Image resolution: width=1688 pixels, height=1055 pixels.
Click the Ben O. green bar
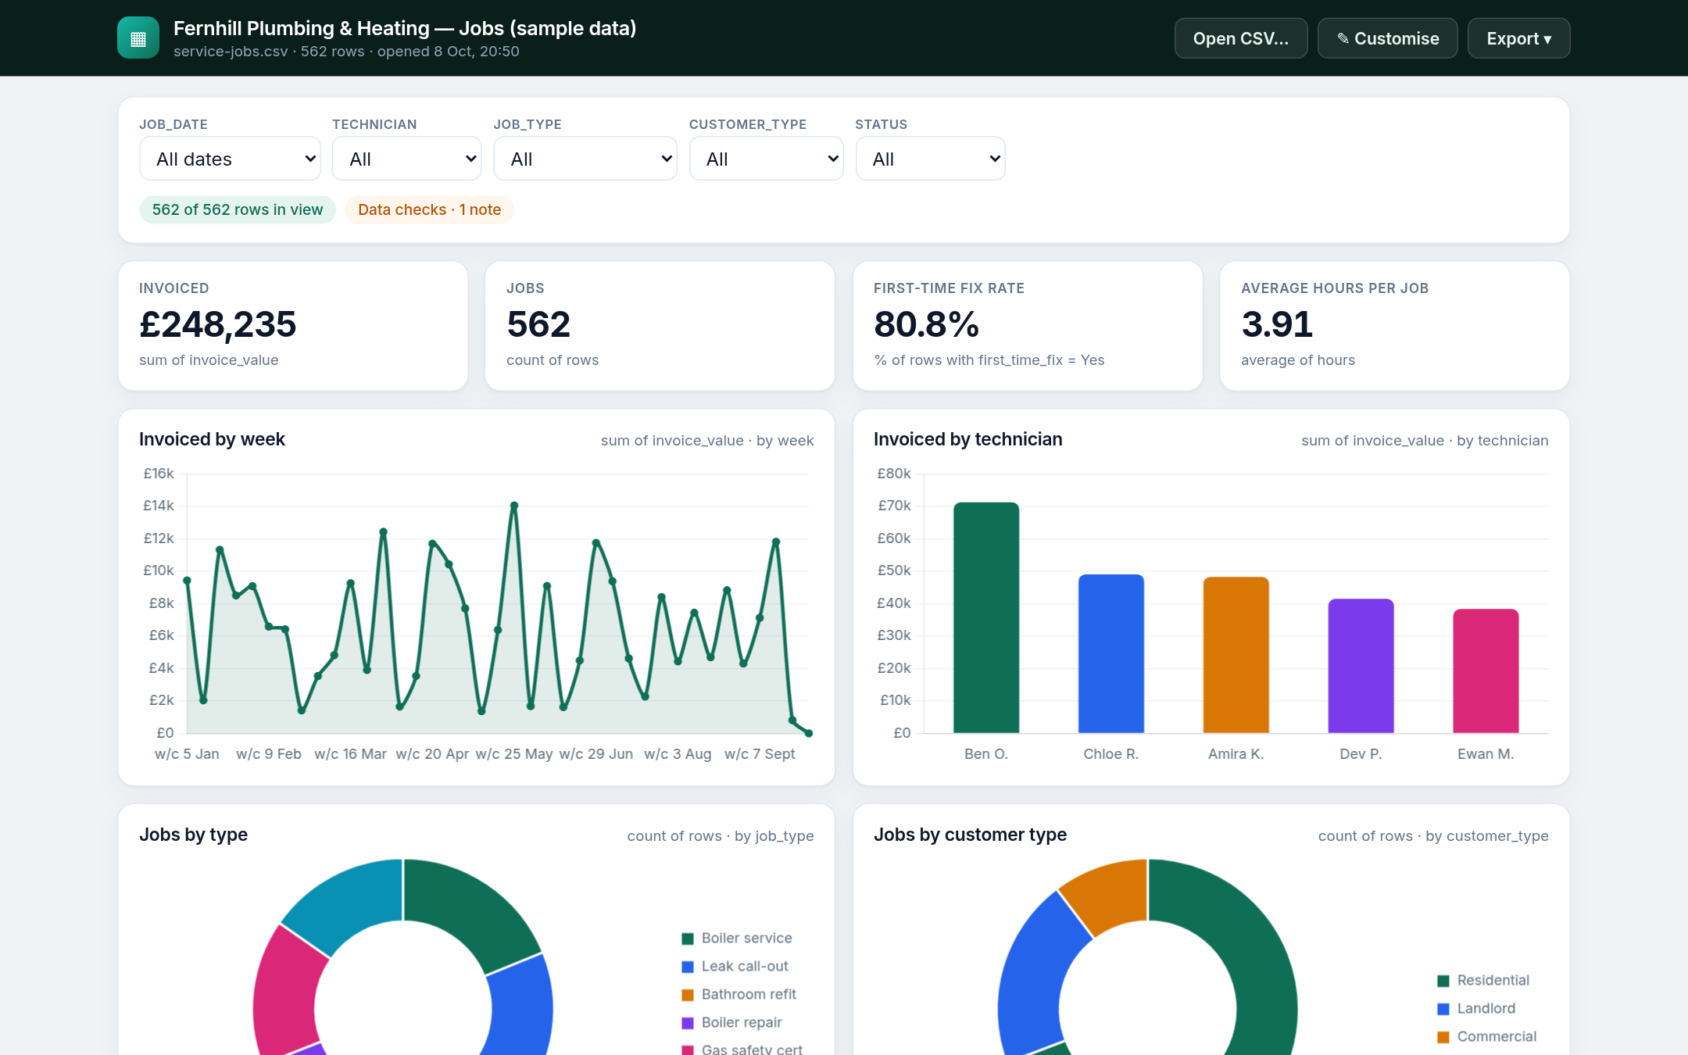986,617
